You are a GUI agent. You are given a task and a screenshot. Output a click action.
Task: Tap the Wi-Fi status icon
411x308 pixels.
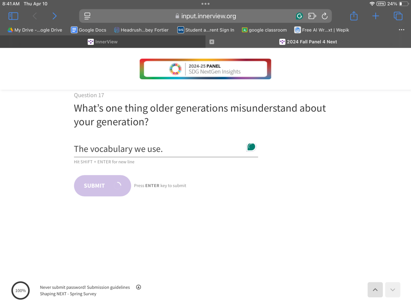[x=372, y=4]
